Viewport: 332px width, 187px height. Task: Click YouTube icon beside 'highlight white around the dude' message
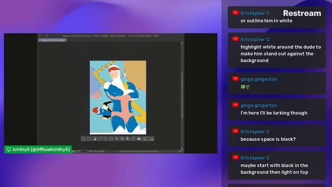tap(236, 39)
